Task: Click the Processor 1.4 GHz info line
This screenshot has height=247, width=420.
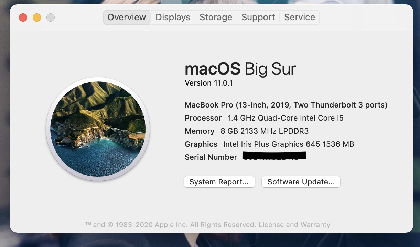Action: coord(264,118)
